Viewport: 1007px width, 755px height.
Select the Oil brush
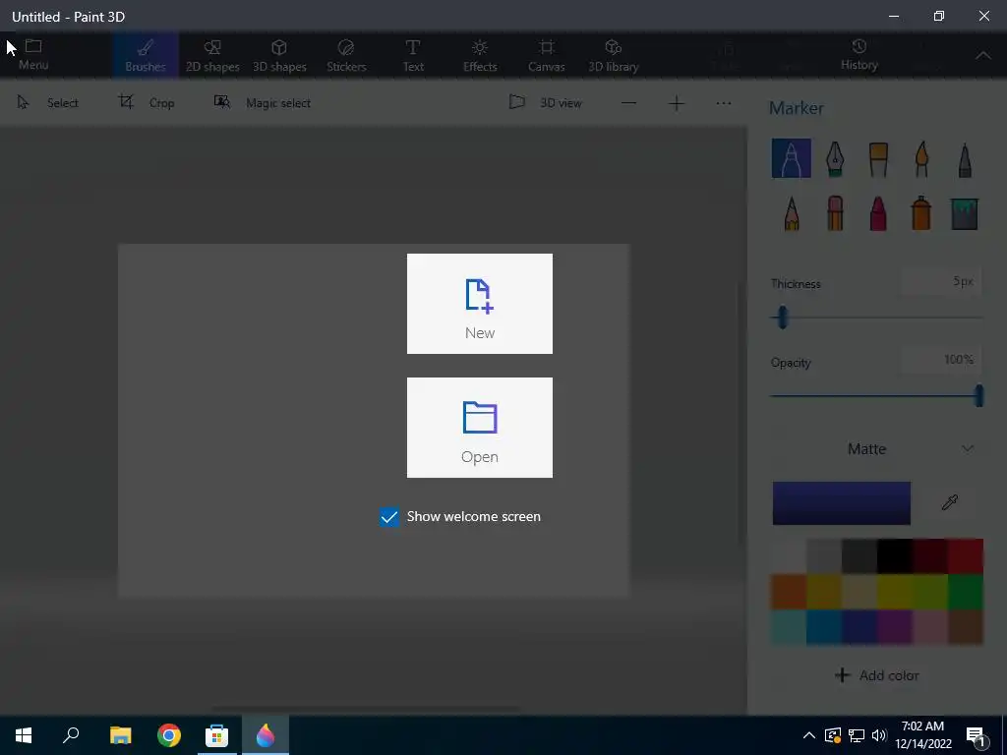(x=878, y=158)
